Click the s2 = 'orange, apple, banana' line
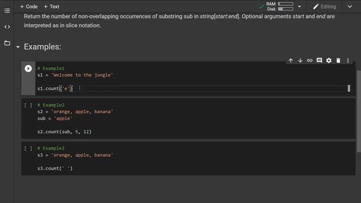Viewport: 361px width, 203px height. pyautogui.click(x=75, y=112)
